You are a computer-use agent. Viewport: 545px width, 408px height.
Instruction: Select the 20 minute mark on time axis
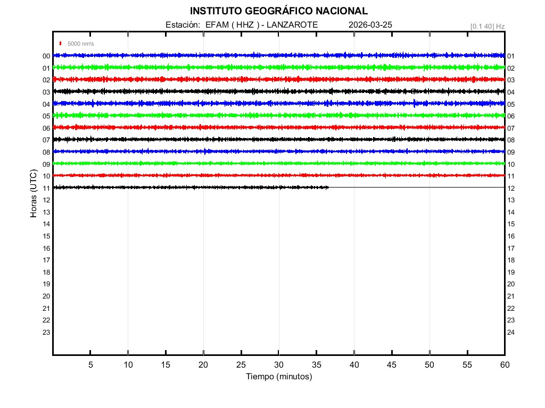(x=203, y=365)
